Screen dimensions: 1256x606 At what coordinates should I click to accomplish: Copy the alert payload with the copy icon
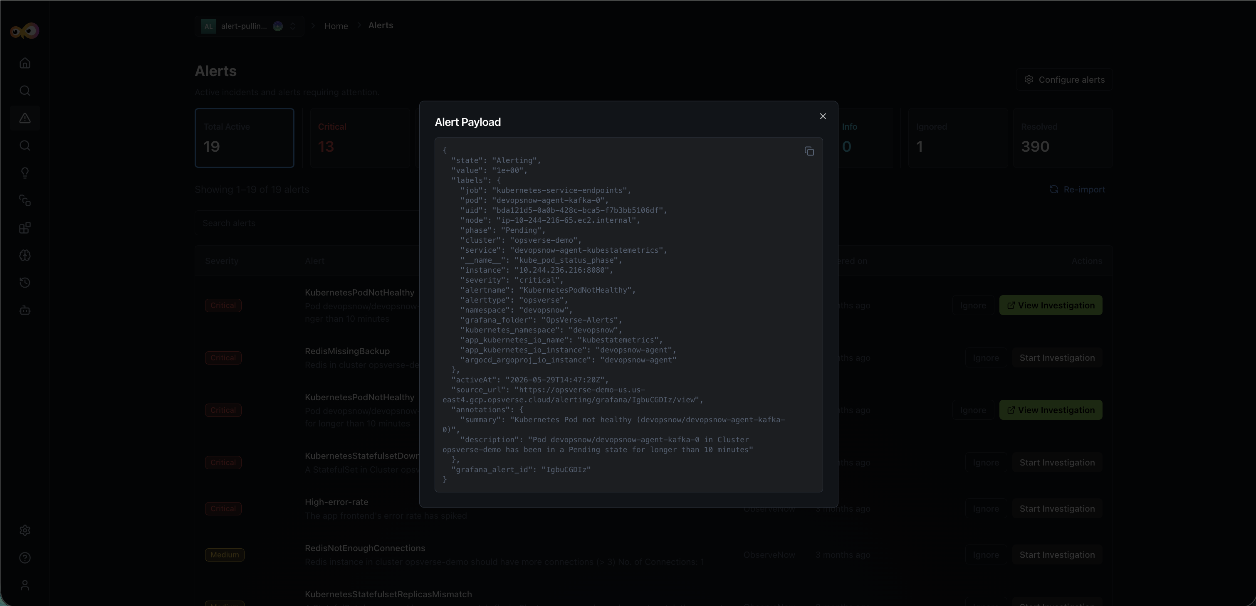pyautogui.click(x=809, y=151)
